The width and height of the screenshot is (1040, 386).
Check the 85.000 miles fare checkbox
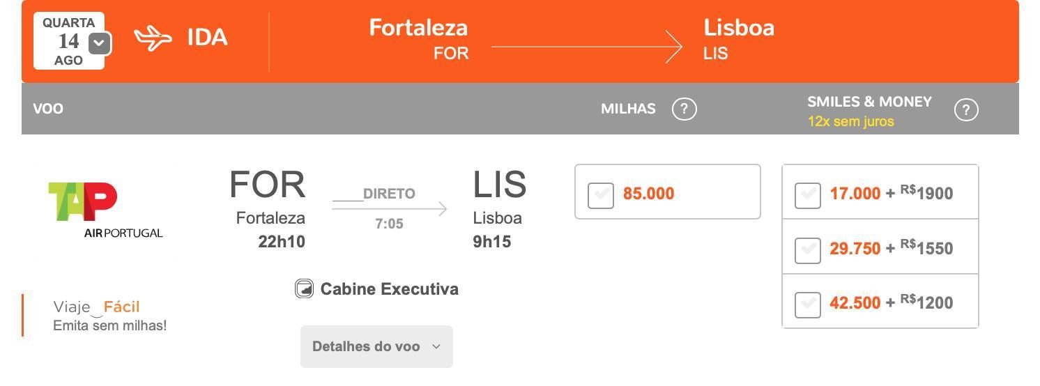pyautogui.click(x=600, y=195)
